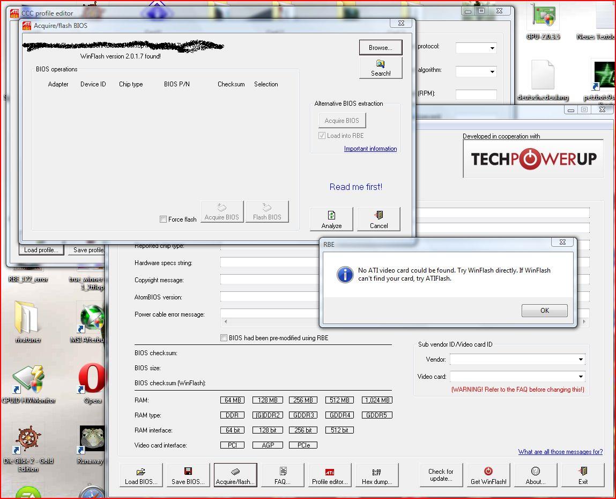Click the Exit button in RBE
The width and height of the screenshot is (616, 499).
point(583,475)
